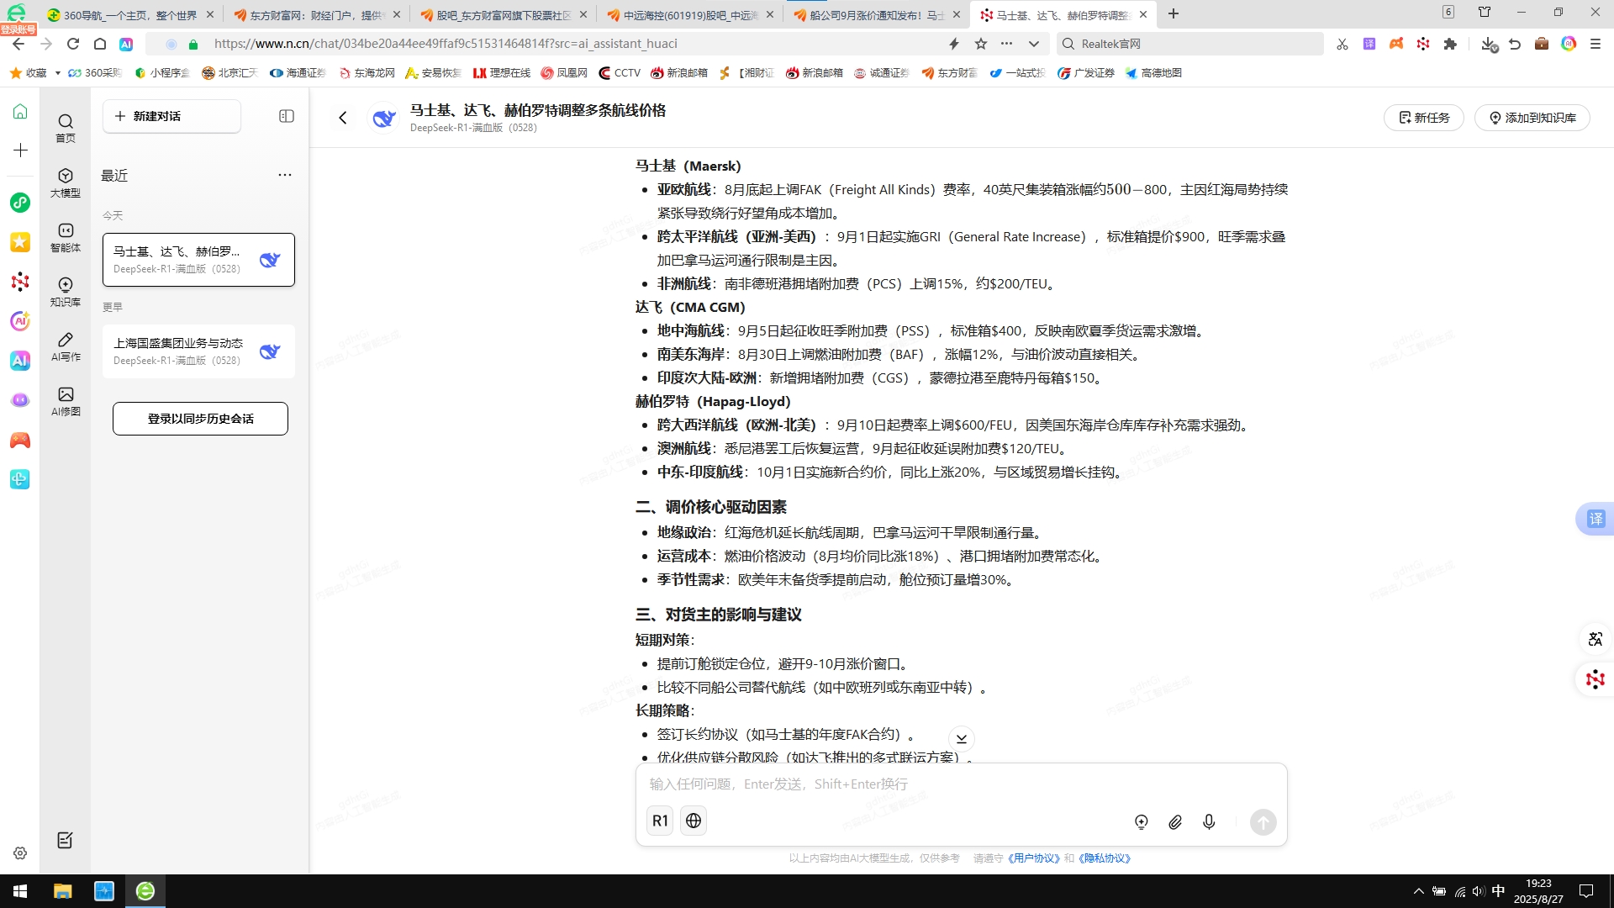Switch to the 船公司9月涨价通知 tab

[x=877, y=15]
